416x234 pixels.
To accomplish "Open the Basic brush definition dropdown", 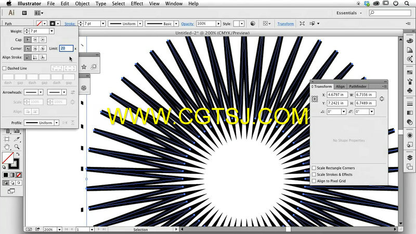I will pyautogui.click(x=176, y=23).
